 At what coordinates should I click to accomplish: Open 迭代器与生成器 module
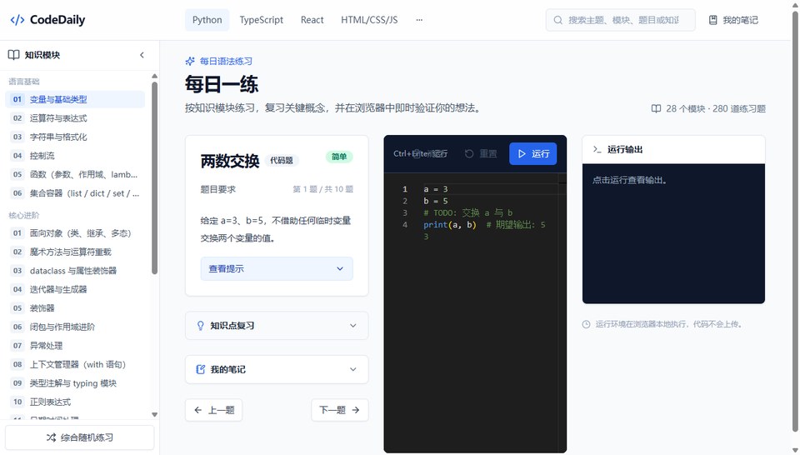pyautogui.click(x=75, y=290)
